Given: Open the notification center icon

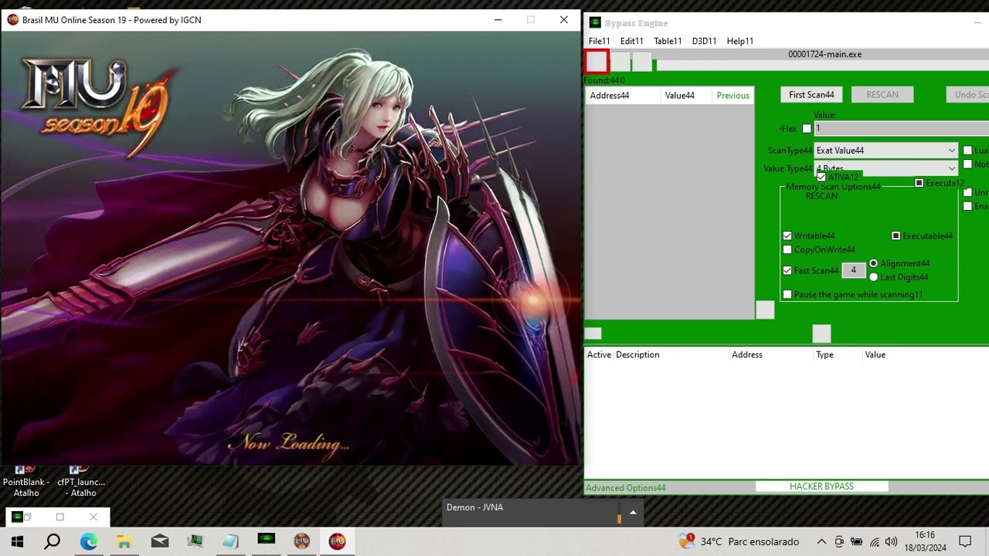Looking at the screenshot, I should coord(965,541).
